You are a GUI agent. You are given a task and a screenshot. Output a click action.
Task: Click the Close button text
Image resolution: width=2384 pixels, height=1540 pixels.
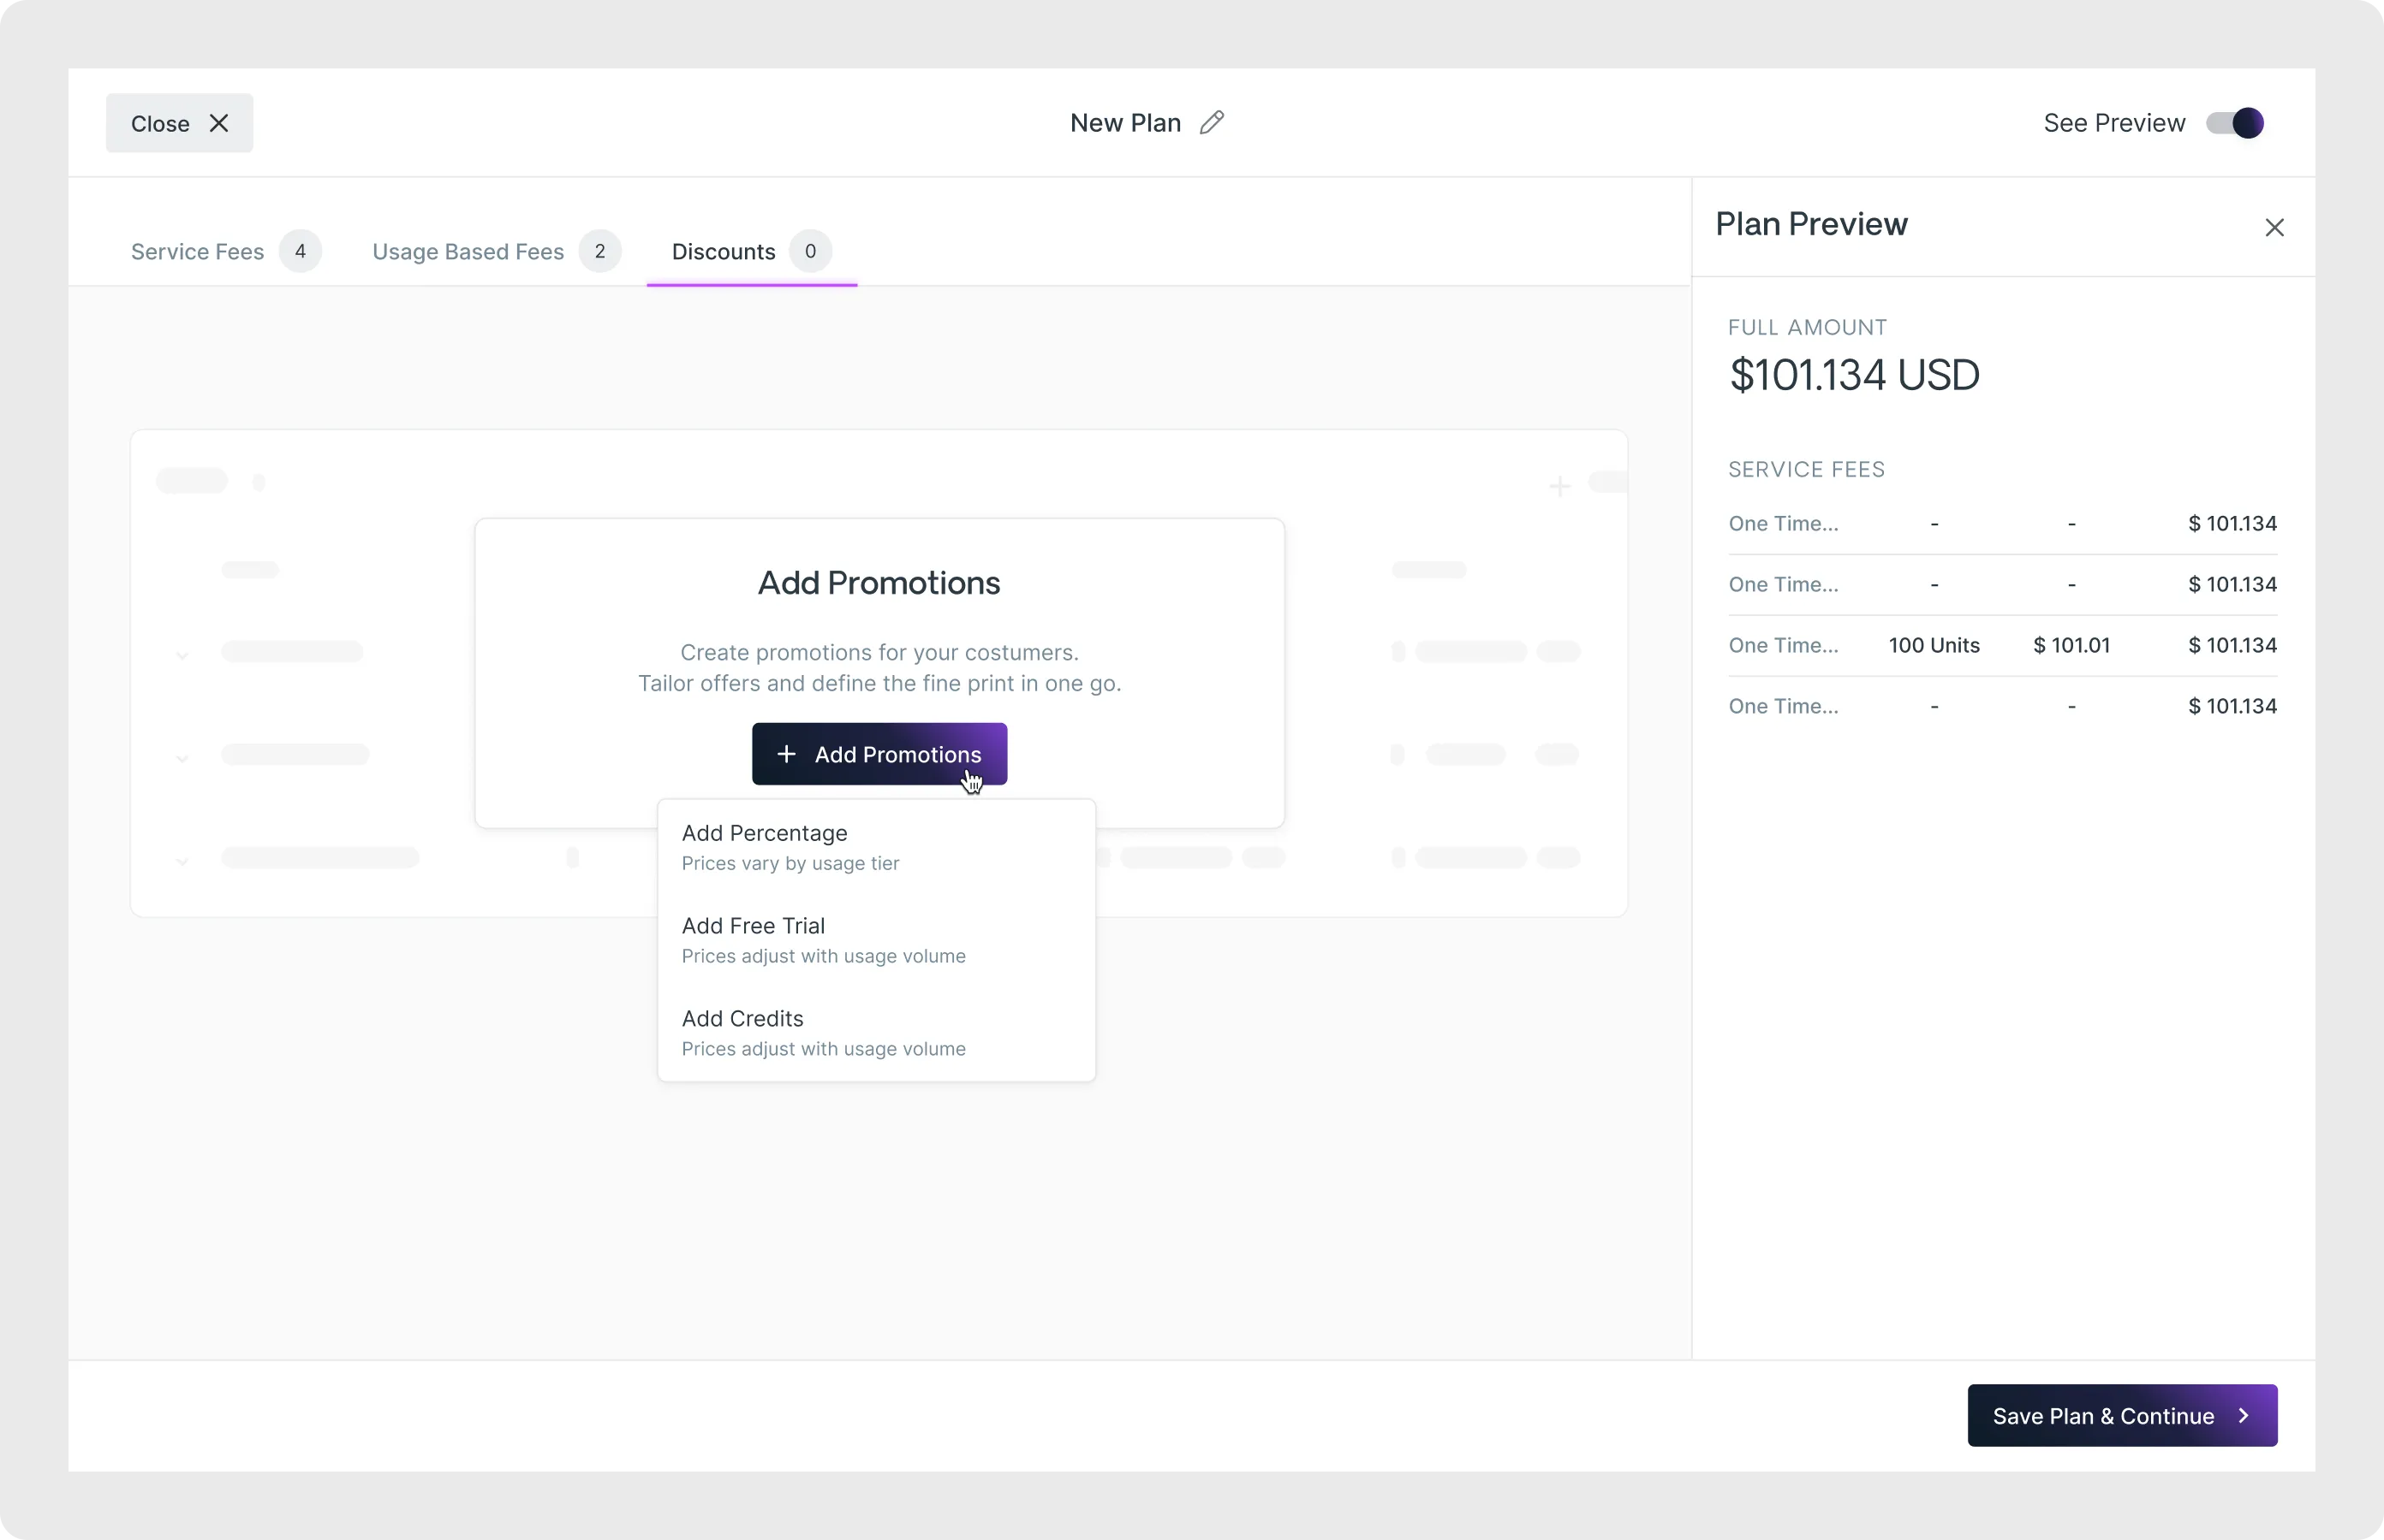pos(160,123)
